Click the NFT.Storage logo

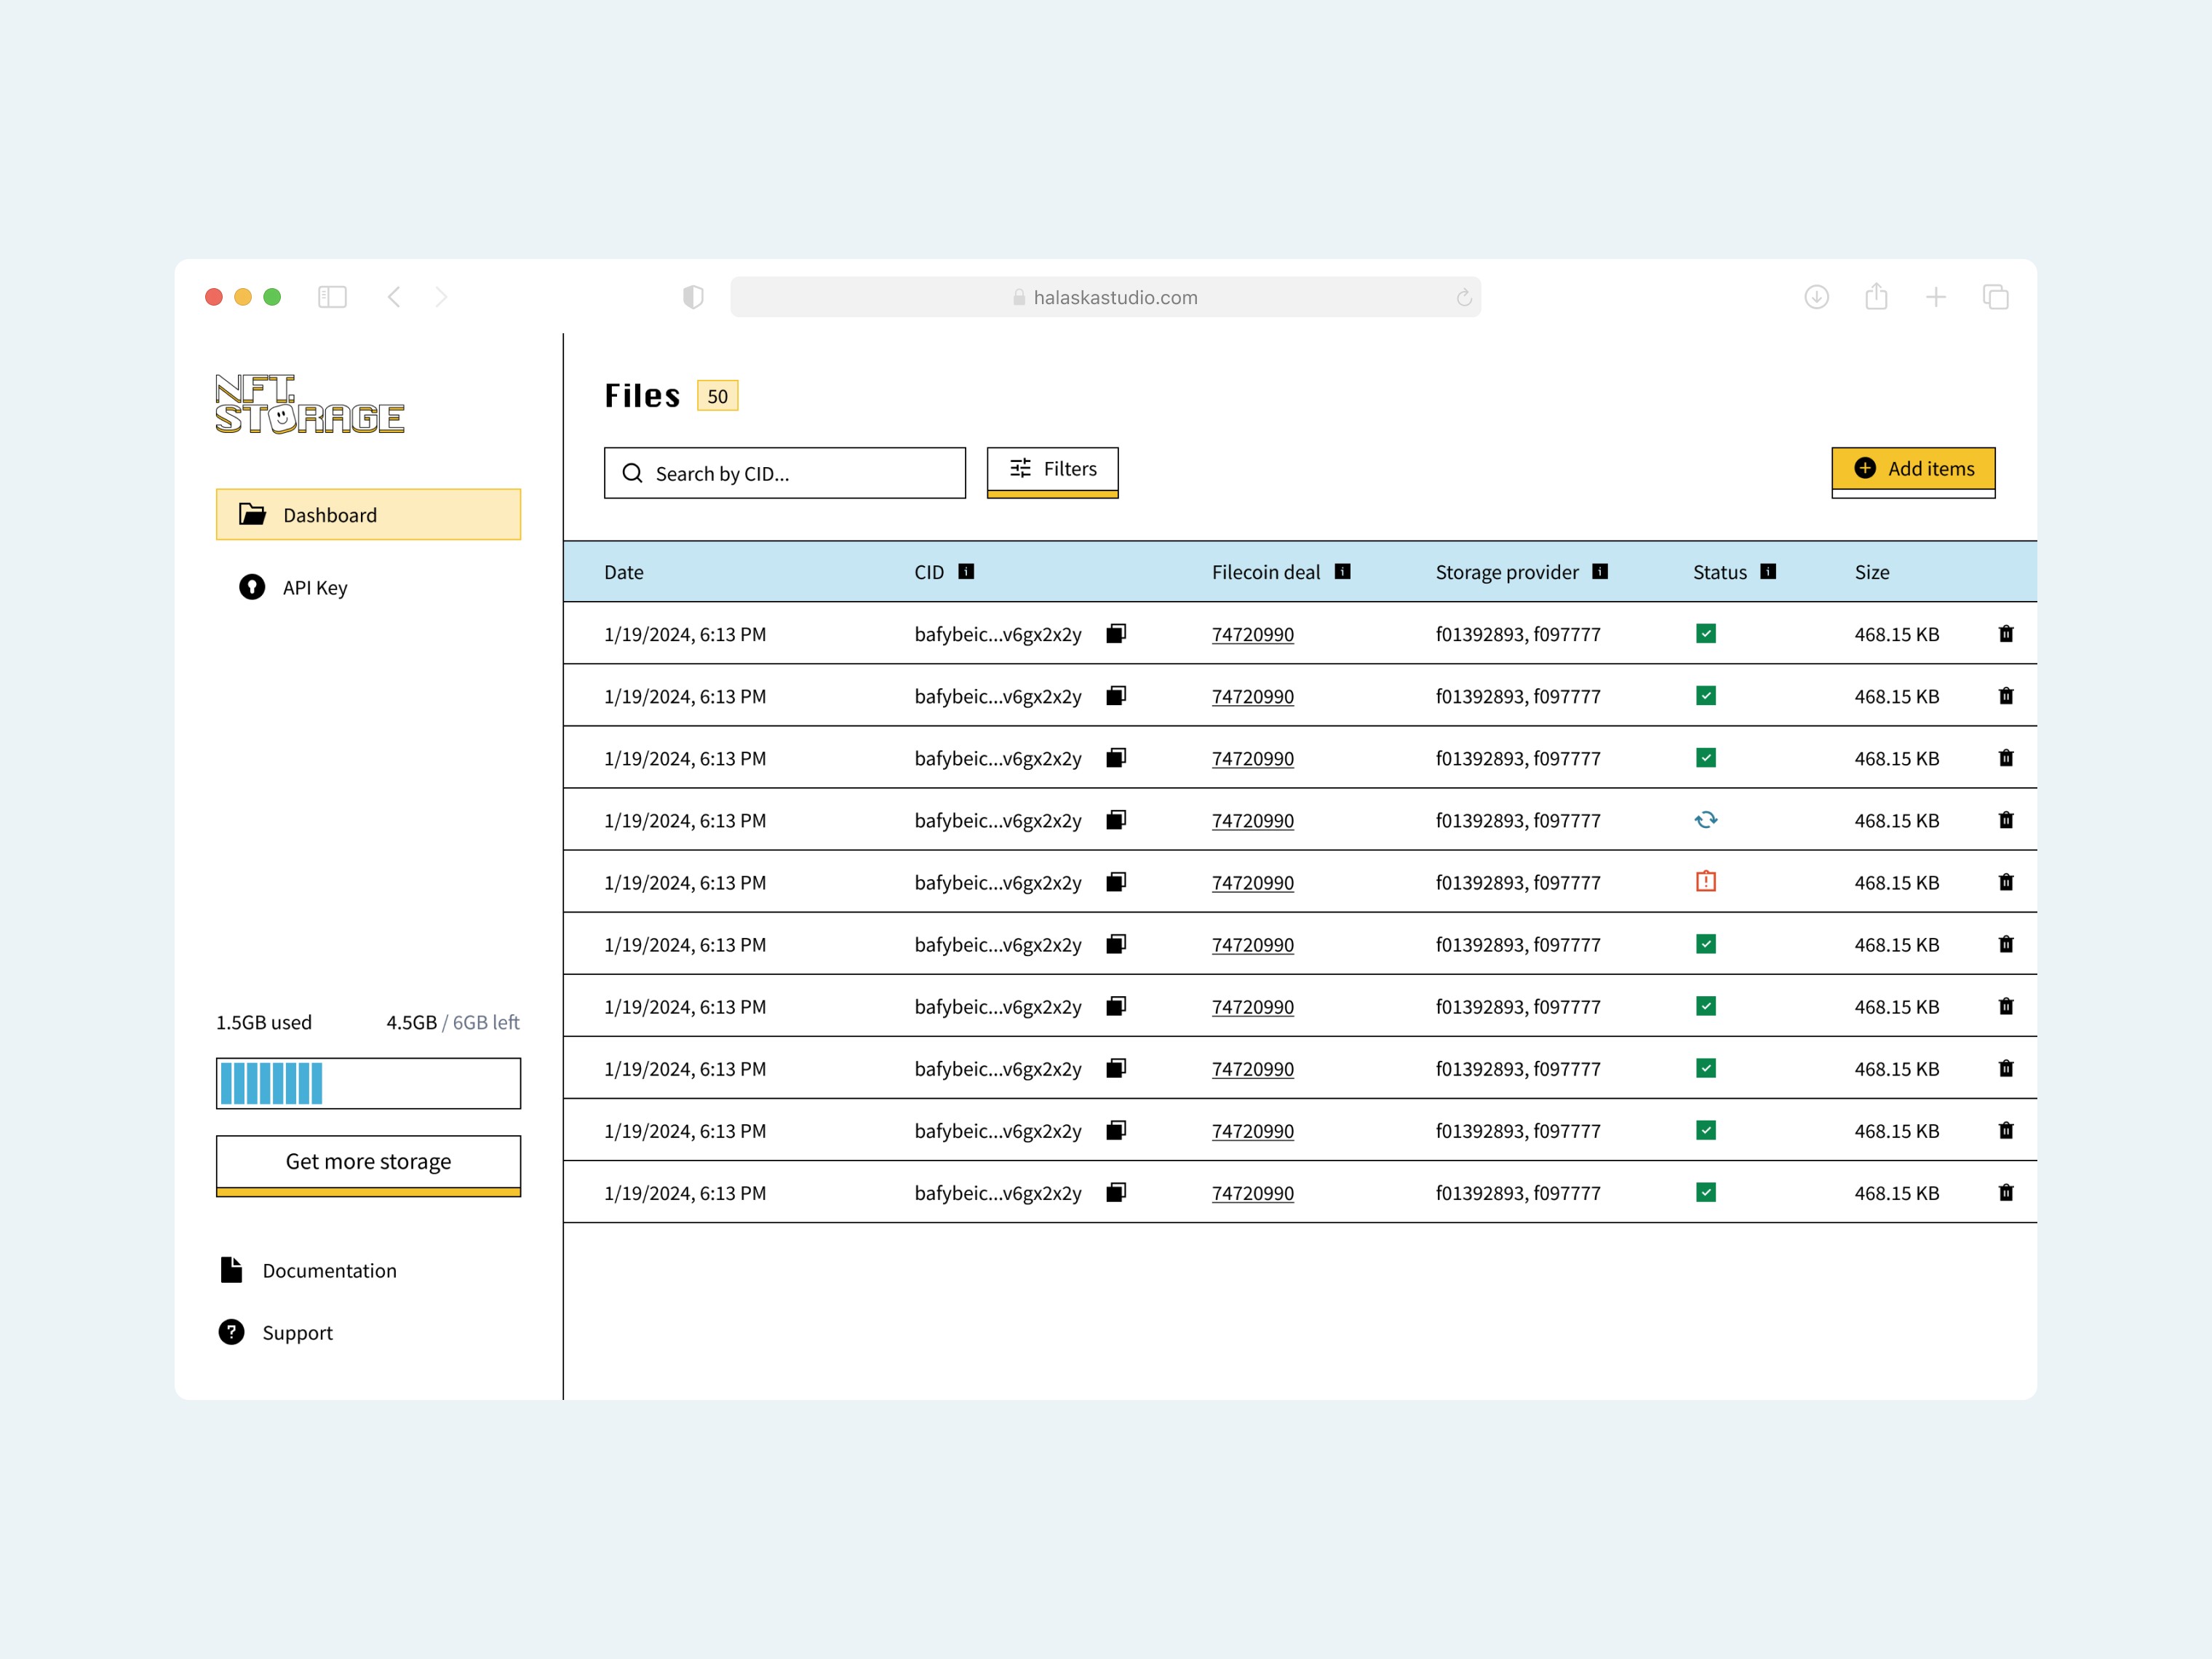coord(310,404)
